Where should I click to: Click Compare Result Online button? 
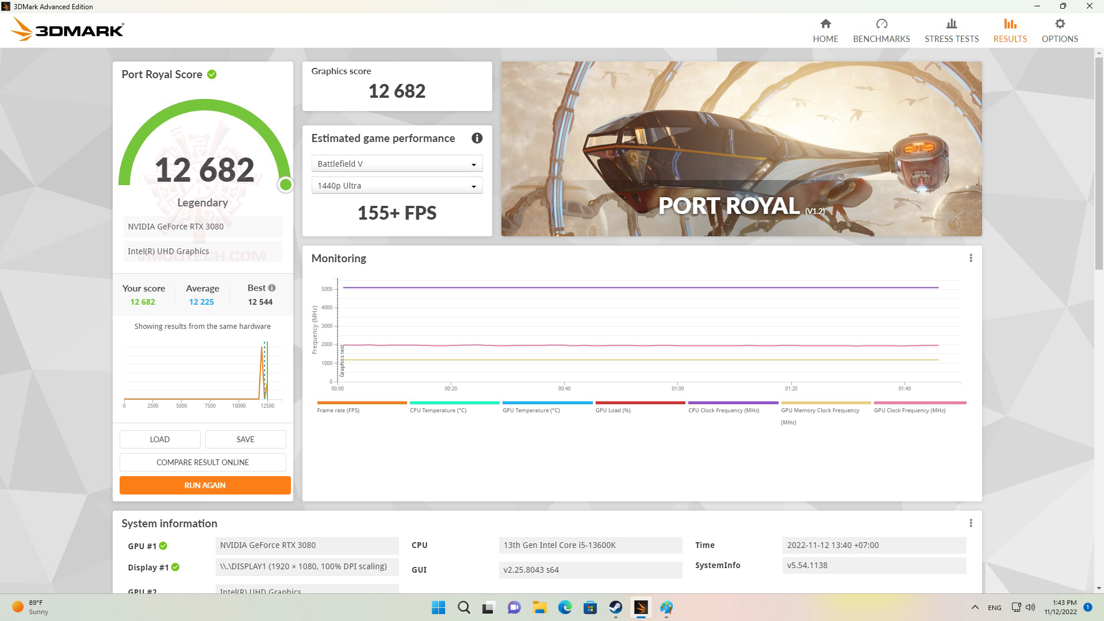[x=202, y=462]
